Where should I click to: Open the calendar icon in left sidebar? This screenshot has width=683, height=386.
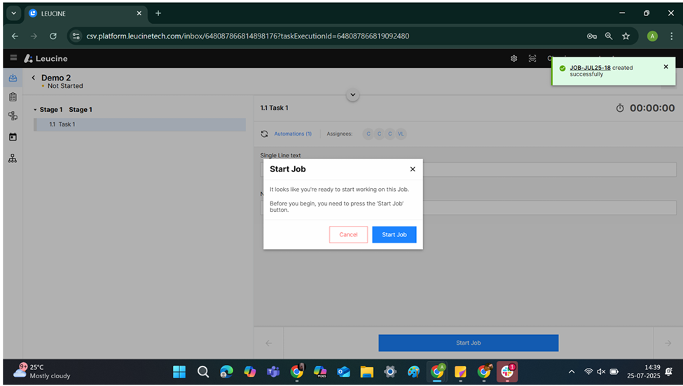coord(13,137)
